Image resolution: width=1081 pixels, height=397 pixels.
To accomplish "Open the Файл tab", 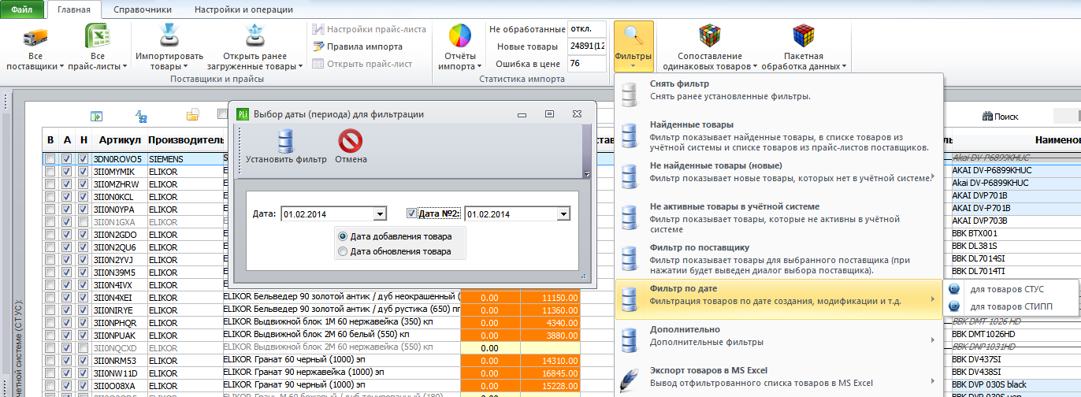I will 21,9.
